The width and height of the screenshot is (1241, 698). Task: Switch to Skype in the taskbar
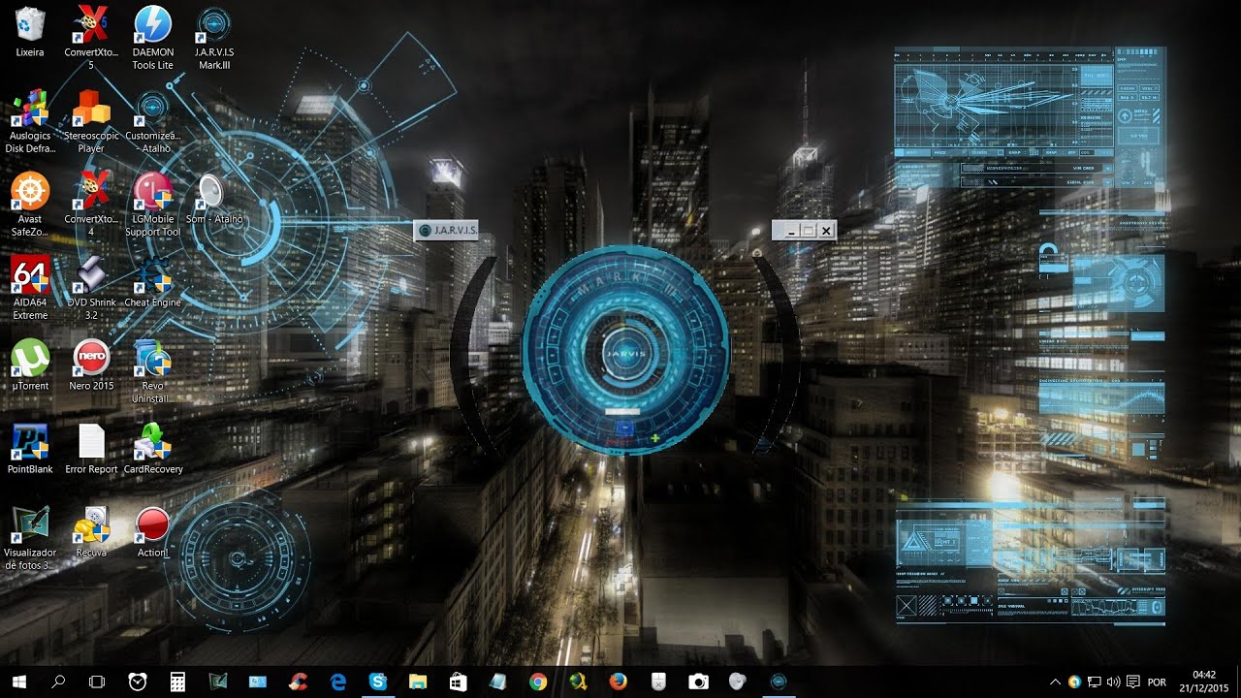click(378, 682)
